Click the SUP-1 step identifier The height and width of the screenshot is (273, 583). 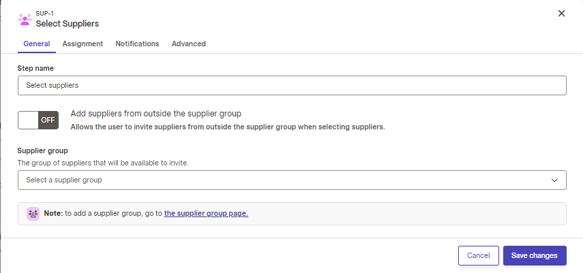[44, 14]
